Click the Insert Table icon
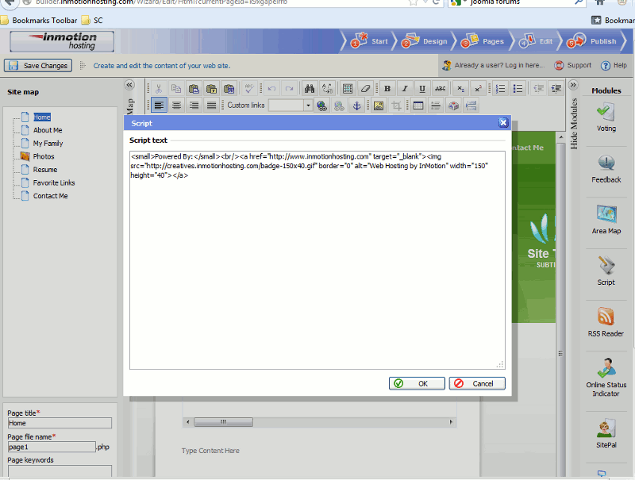The image size is (635, 480). coord(418,106)
